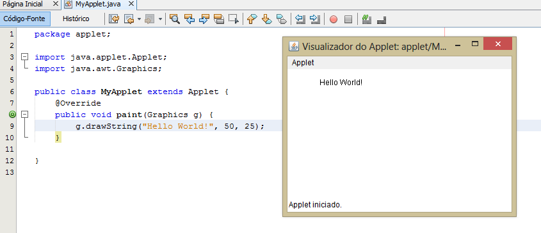Start macro recording with the red circle
The height and width of the screenshot is (233, 541).
pos(334,19)
